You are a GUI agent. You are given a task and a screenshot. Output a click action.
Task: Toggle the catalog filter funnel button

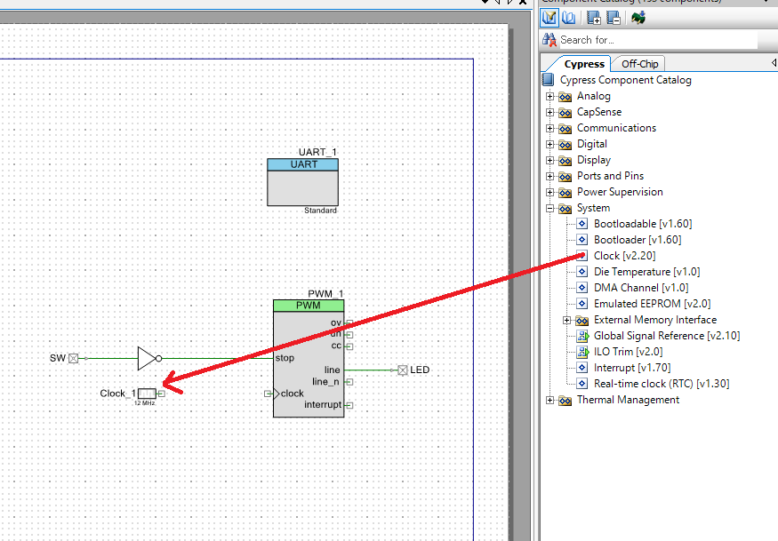[549, 18]
